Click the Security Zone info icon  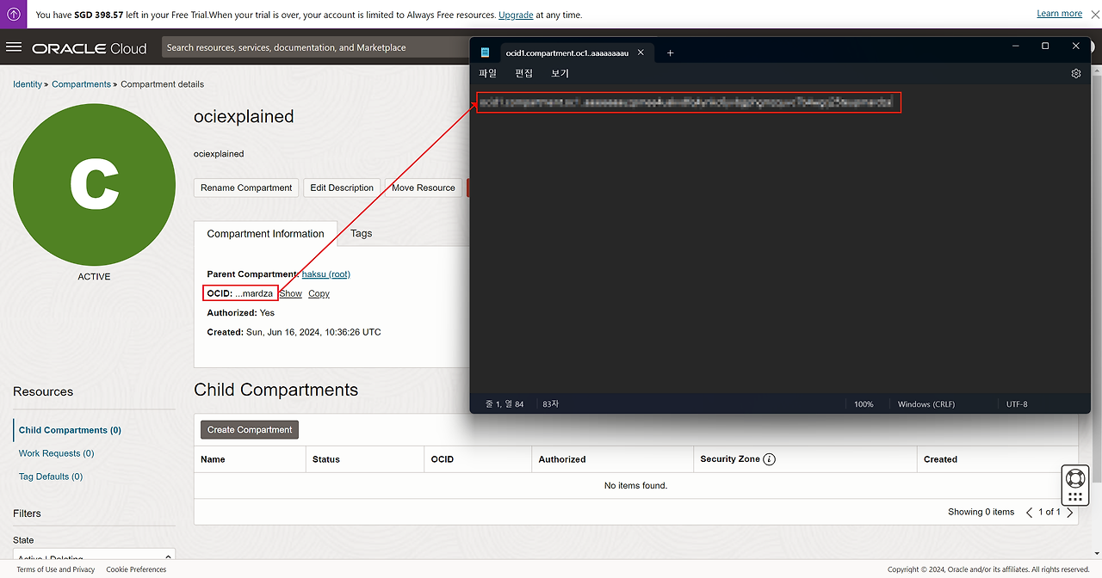pyautogui.click(x=770, y=459)
